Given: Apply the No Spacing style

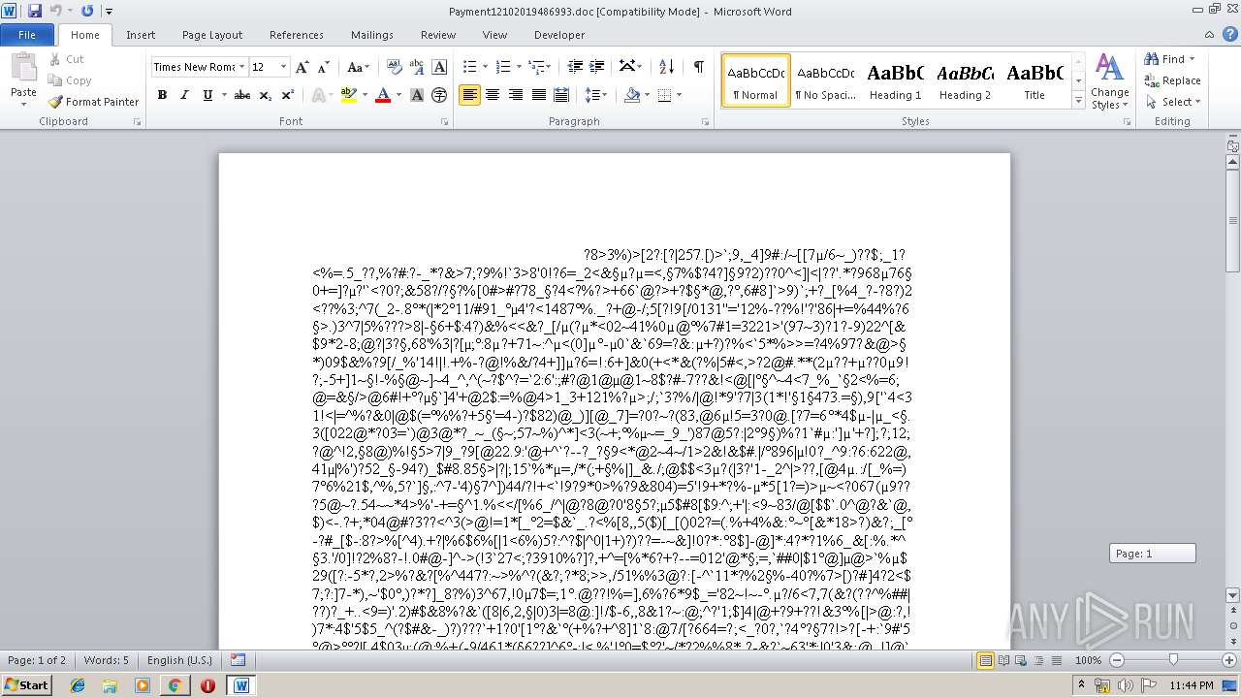Looking at the screenshot, I should [825, 80].
